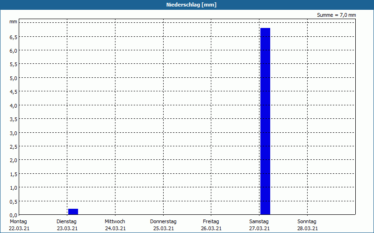This screenshot has width=374, height=233.
Task: Click the 3,5 y-axis value
Action: (x=14, y=119)
